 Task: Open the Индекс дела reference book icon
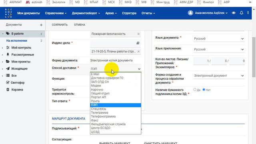tap(138, 43)
